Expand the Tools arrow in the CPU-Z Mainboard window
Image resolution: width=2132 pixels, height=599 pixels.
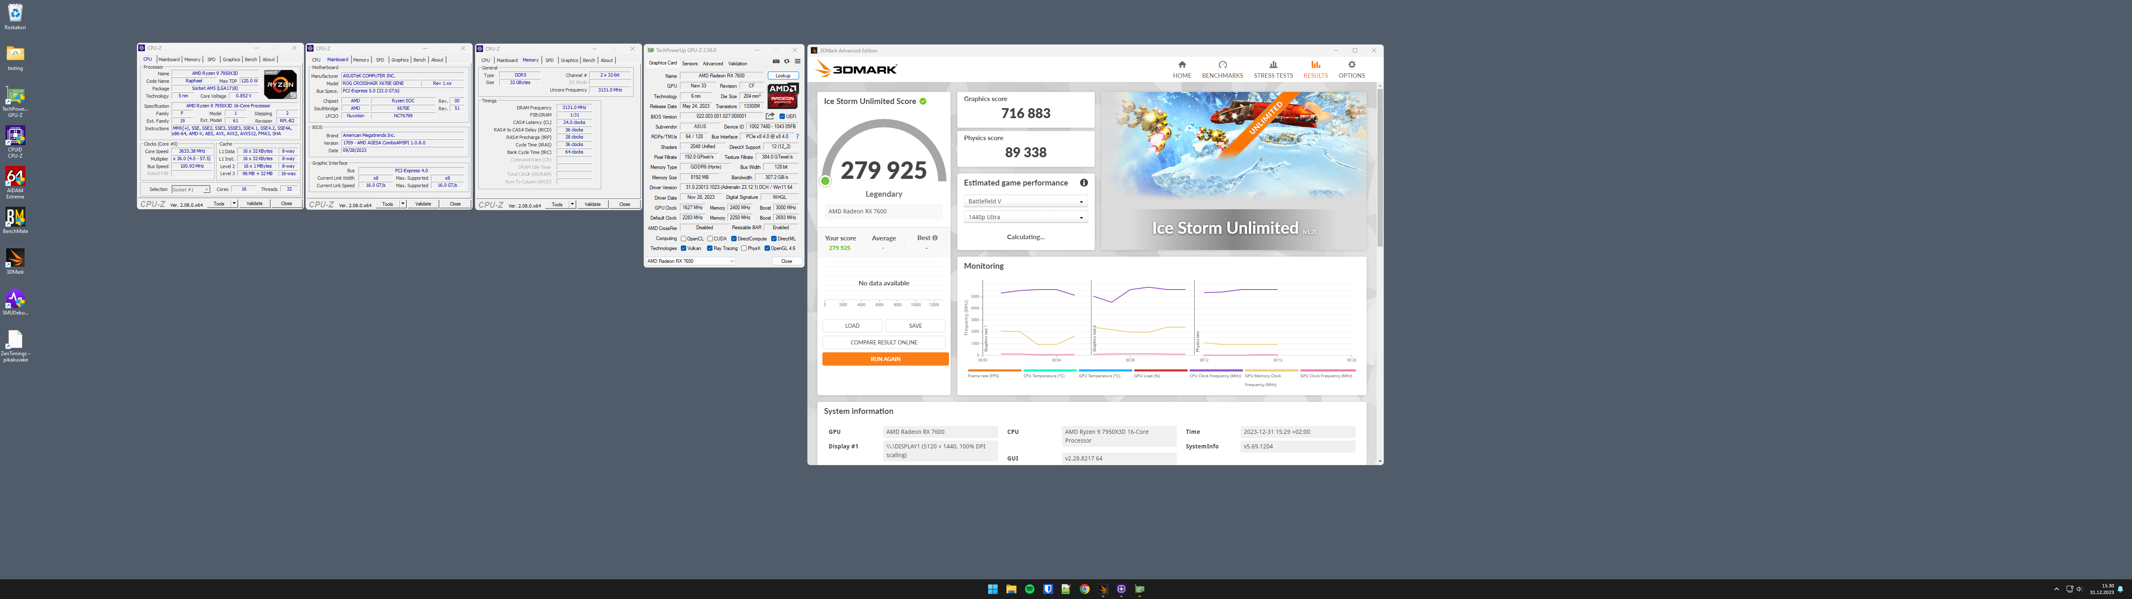403,204
